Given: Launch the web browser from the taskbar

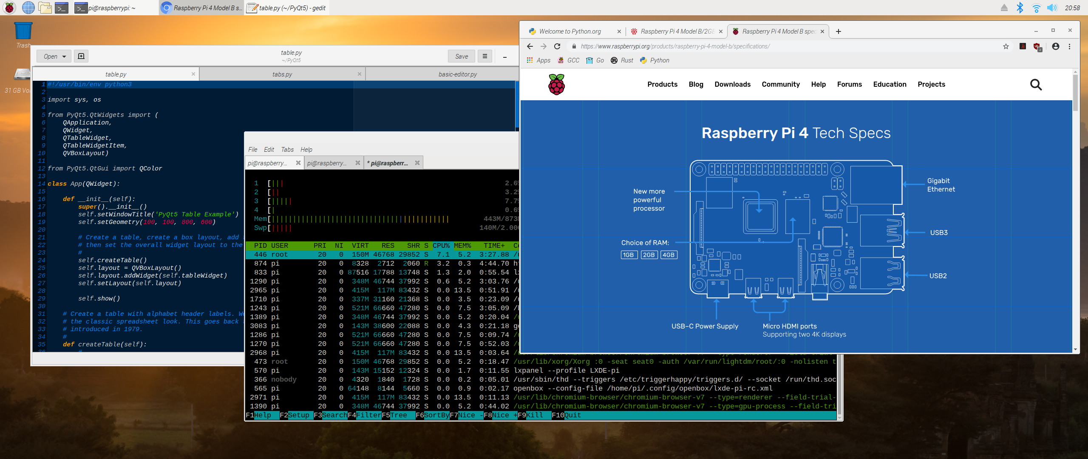Looking at the screenshot, I should 28,7.
